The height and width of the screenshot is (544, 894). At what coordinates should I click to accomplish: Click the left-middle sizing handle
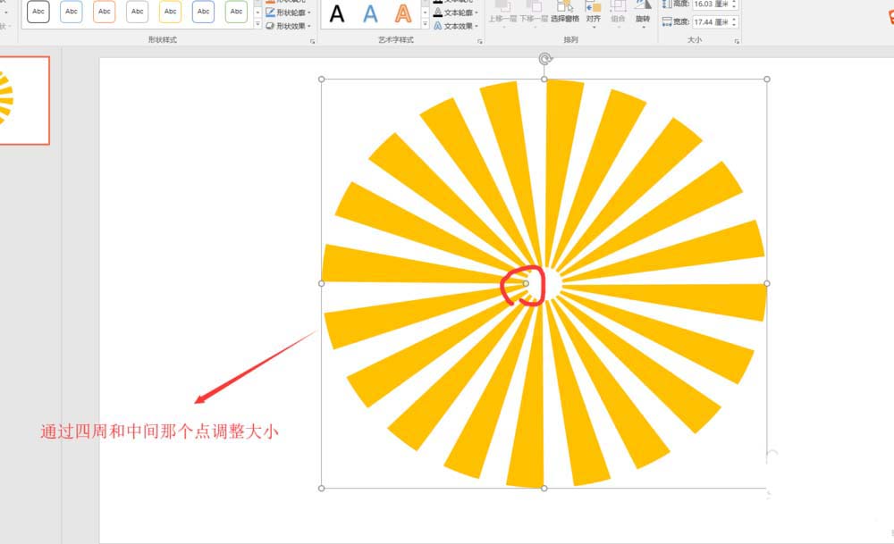322,283
